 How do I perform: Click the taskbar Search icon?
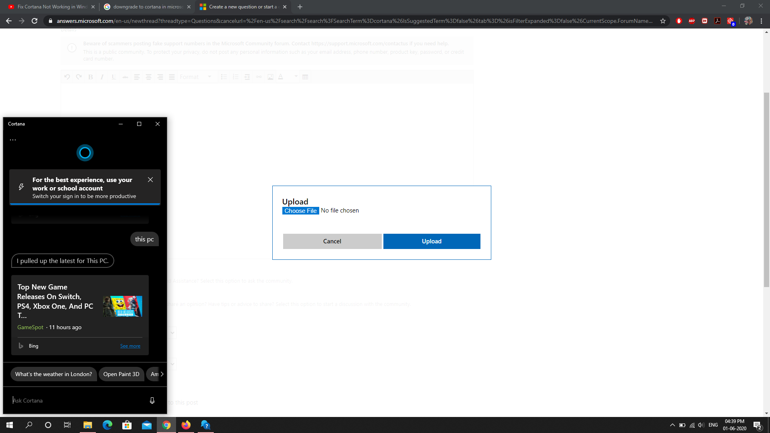29,425
